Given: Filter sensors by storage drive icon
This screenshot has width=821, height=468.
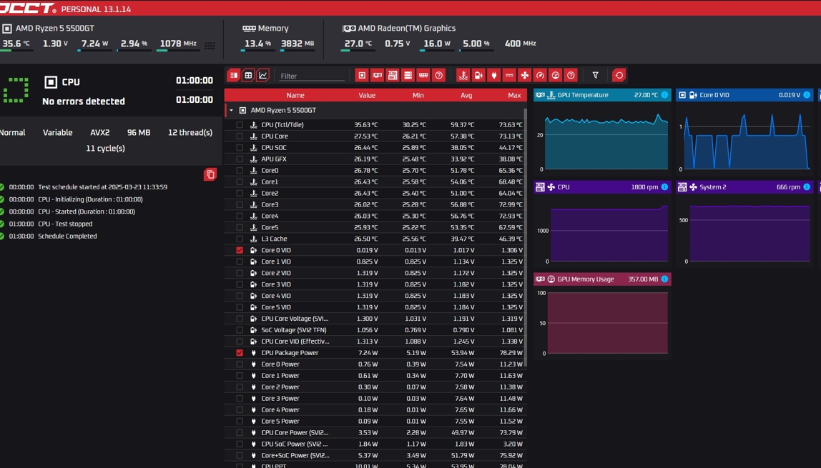Looking at the screenshot, I should (408, 75).
